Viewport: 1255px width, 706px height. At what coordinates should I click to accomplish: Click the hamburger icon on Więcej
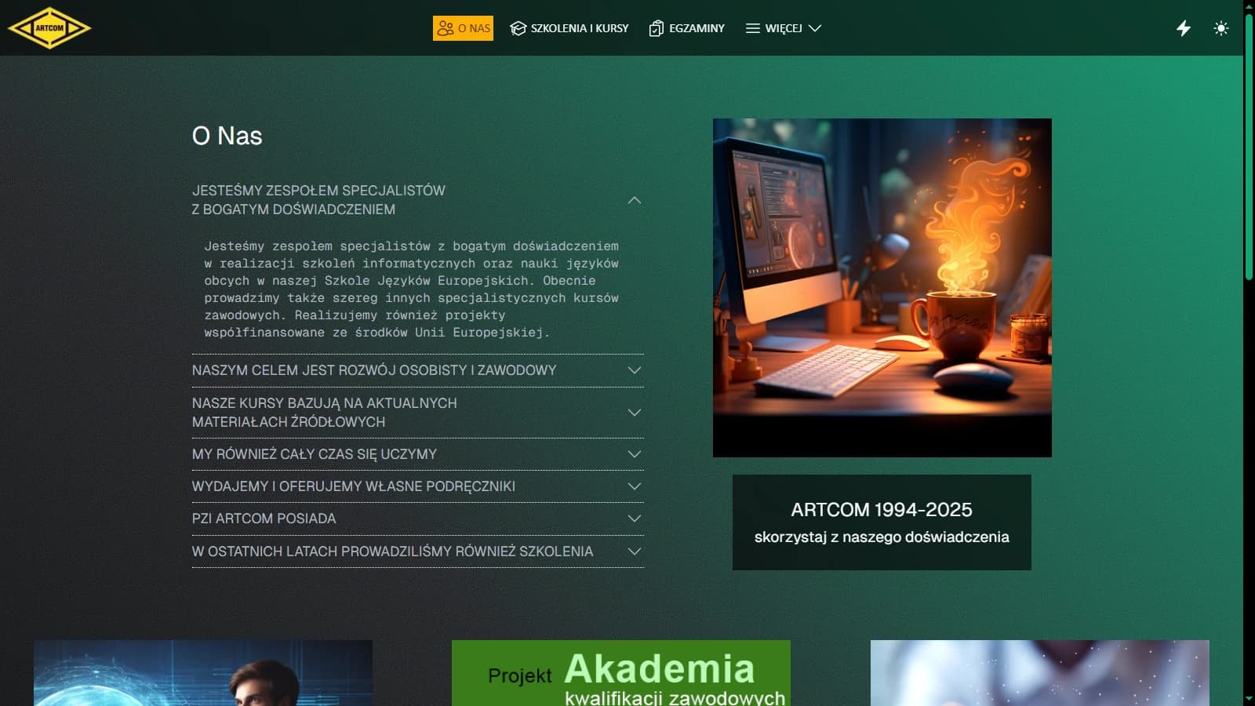[x=751, y=27]
